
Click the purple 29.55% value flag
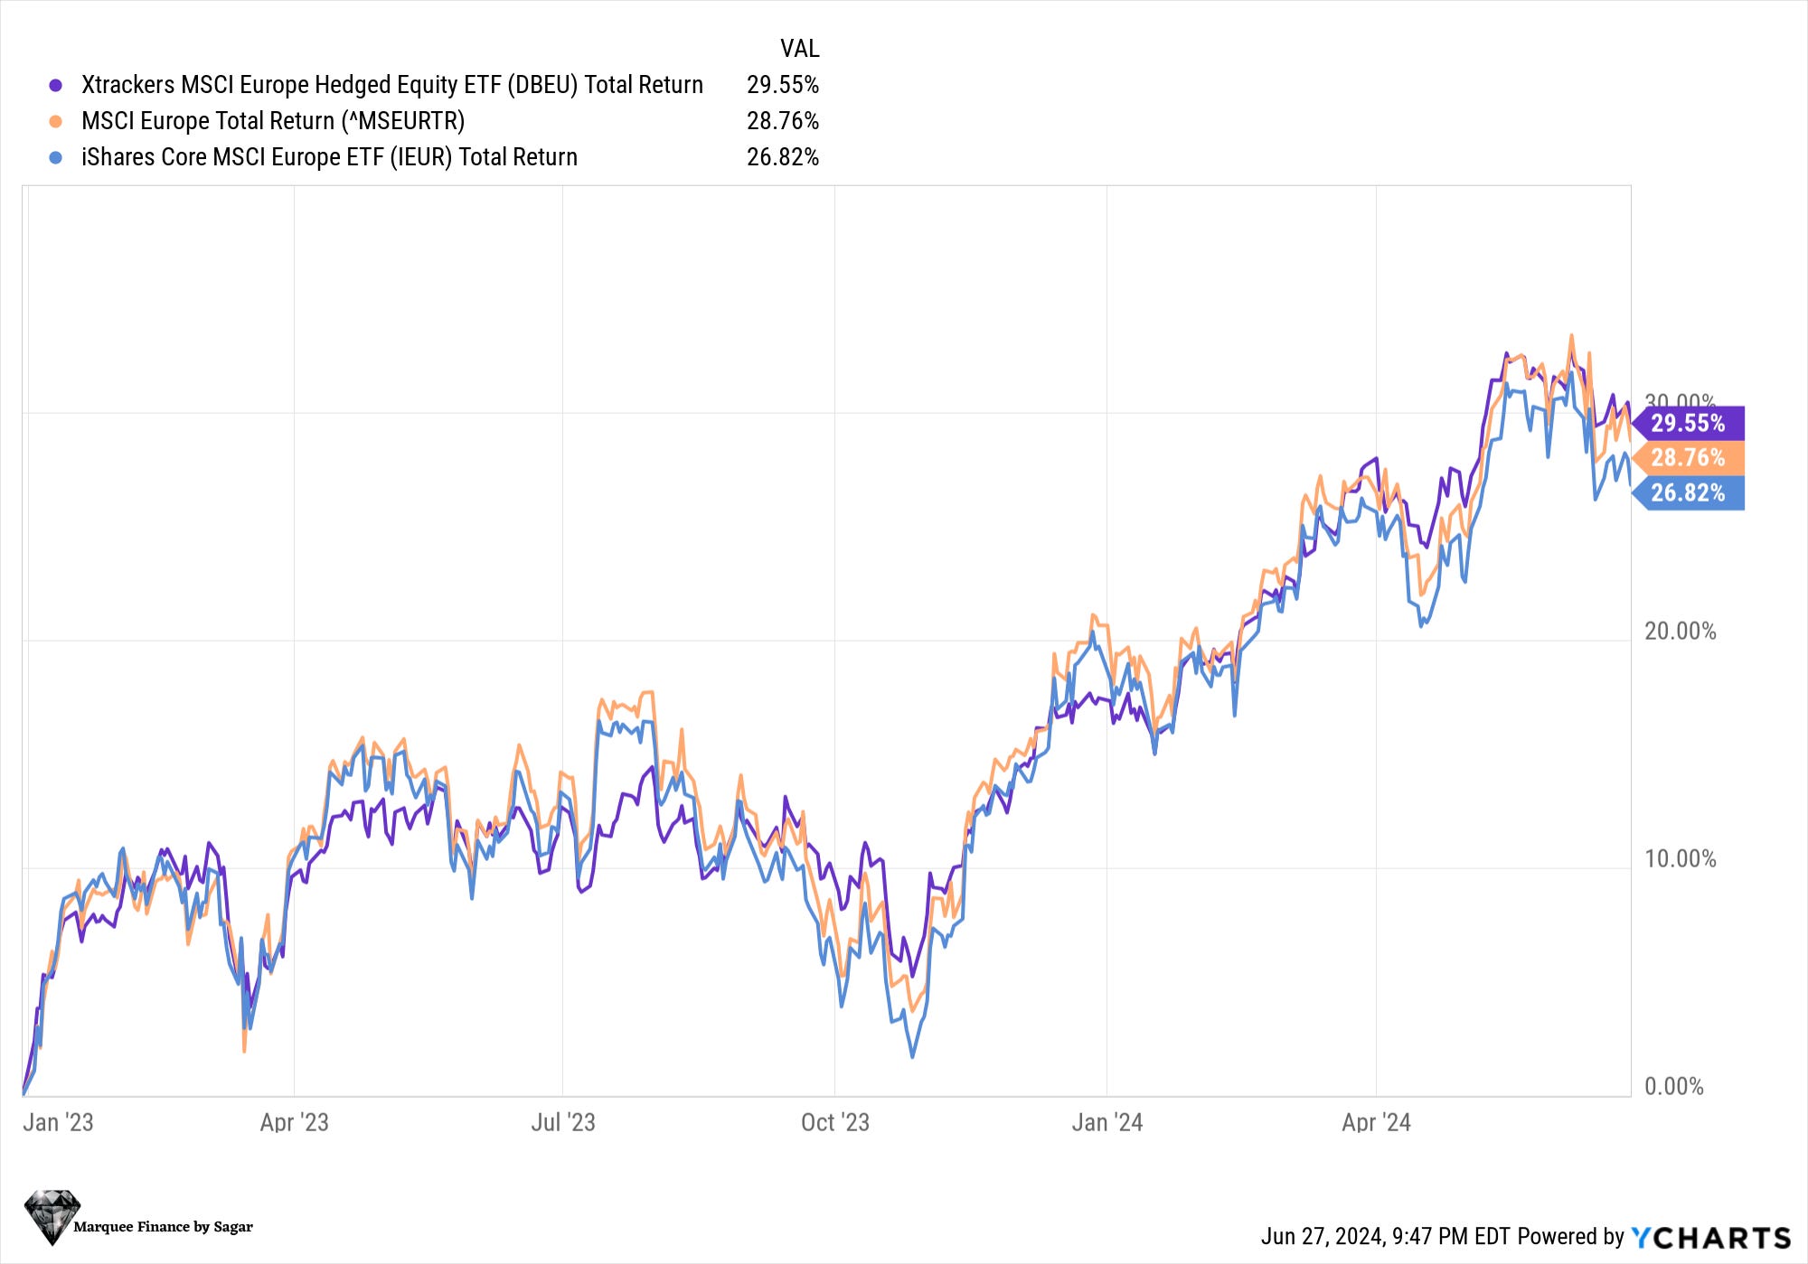tap(1688, 423)
